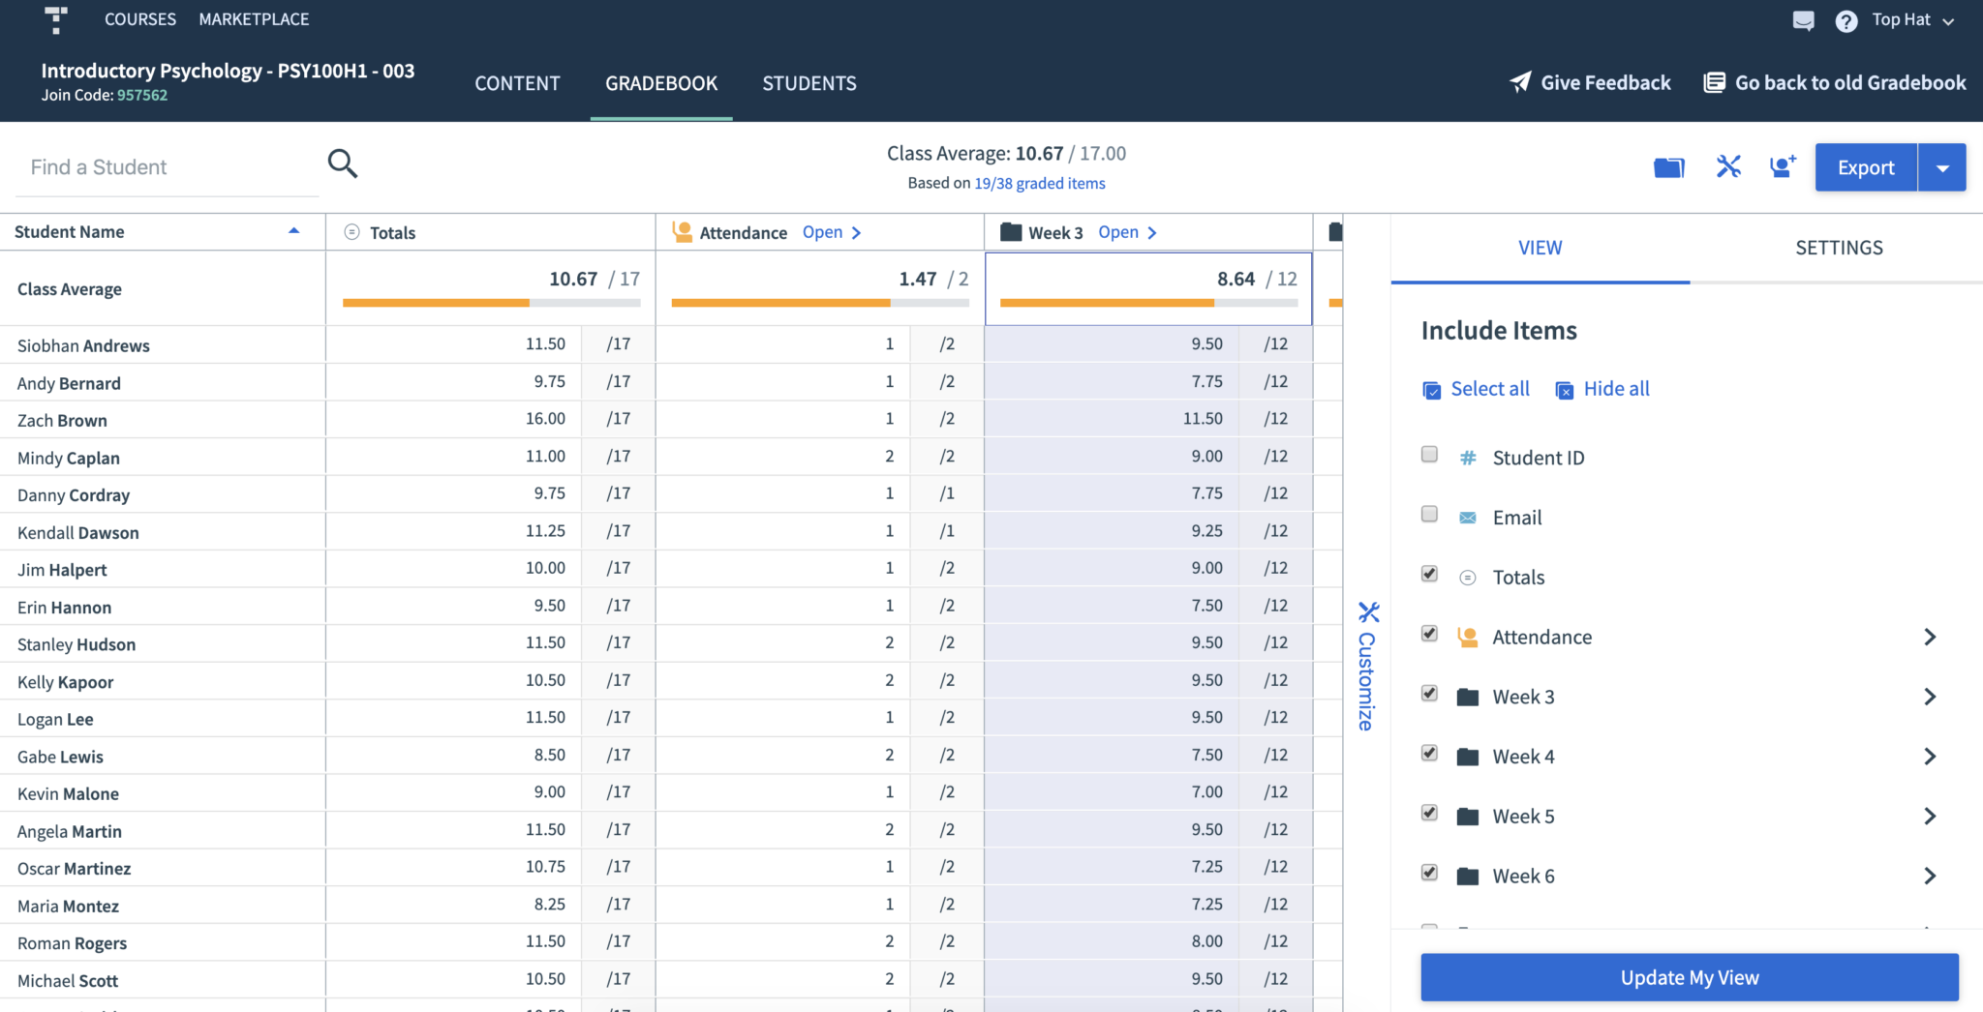Click the folder icon beside Export
Image resolution: width=1983 pixels, height=1012 pixels.
pyautogui.click(x=1668, y=167)
